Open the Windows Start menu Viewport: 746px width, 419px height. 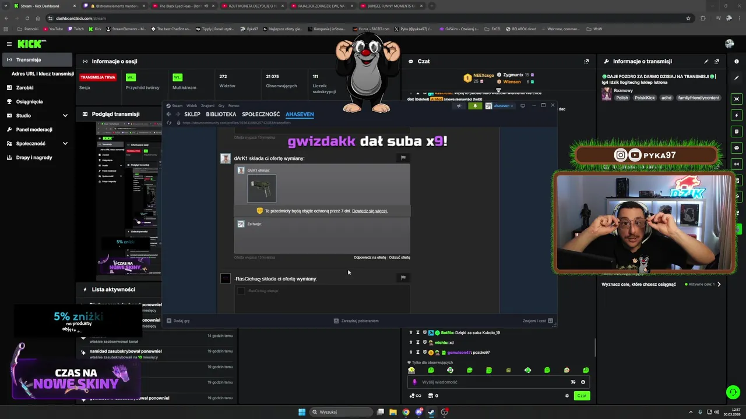pos(302,412)
